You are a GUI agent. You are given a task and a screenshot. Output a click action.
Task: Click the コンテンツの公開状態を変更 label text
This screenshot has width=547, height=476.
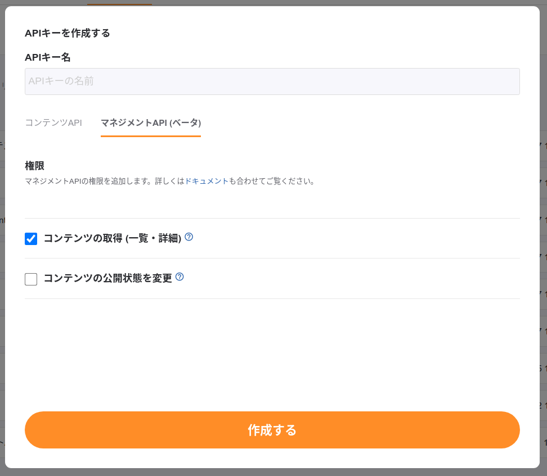(x=107, y=279)
